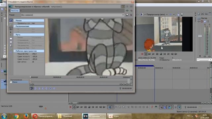Select the anchor creation pen tool
Viewport: 212px width, 119px height.
[x=11, y=28]
